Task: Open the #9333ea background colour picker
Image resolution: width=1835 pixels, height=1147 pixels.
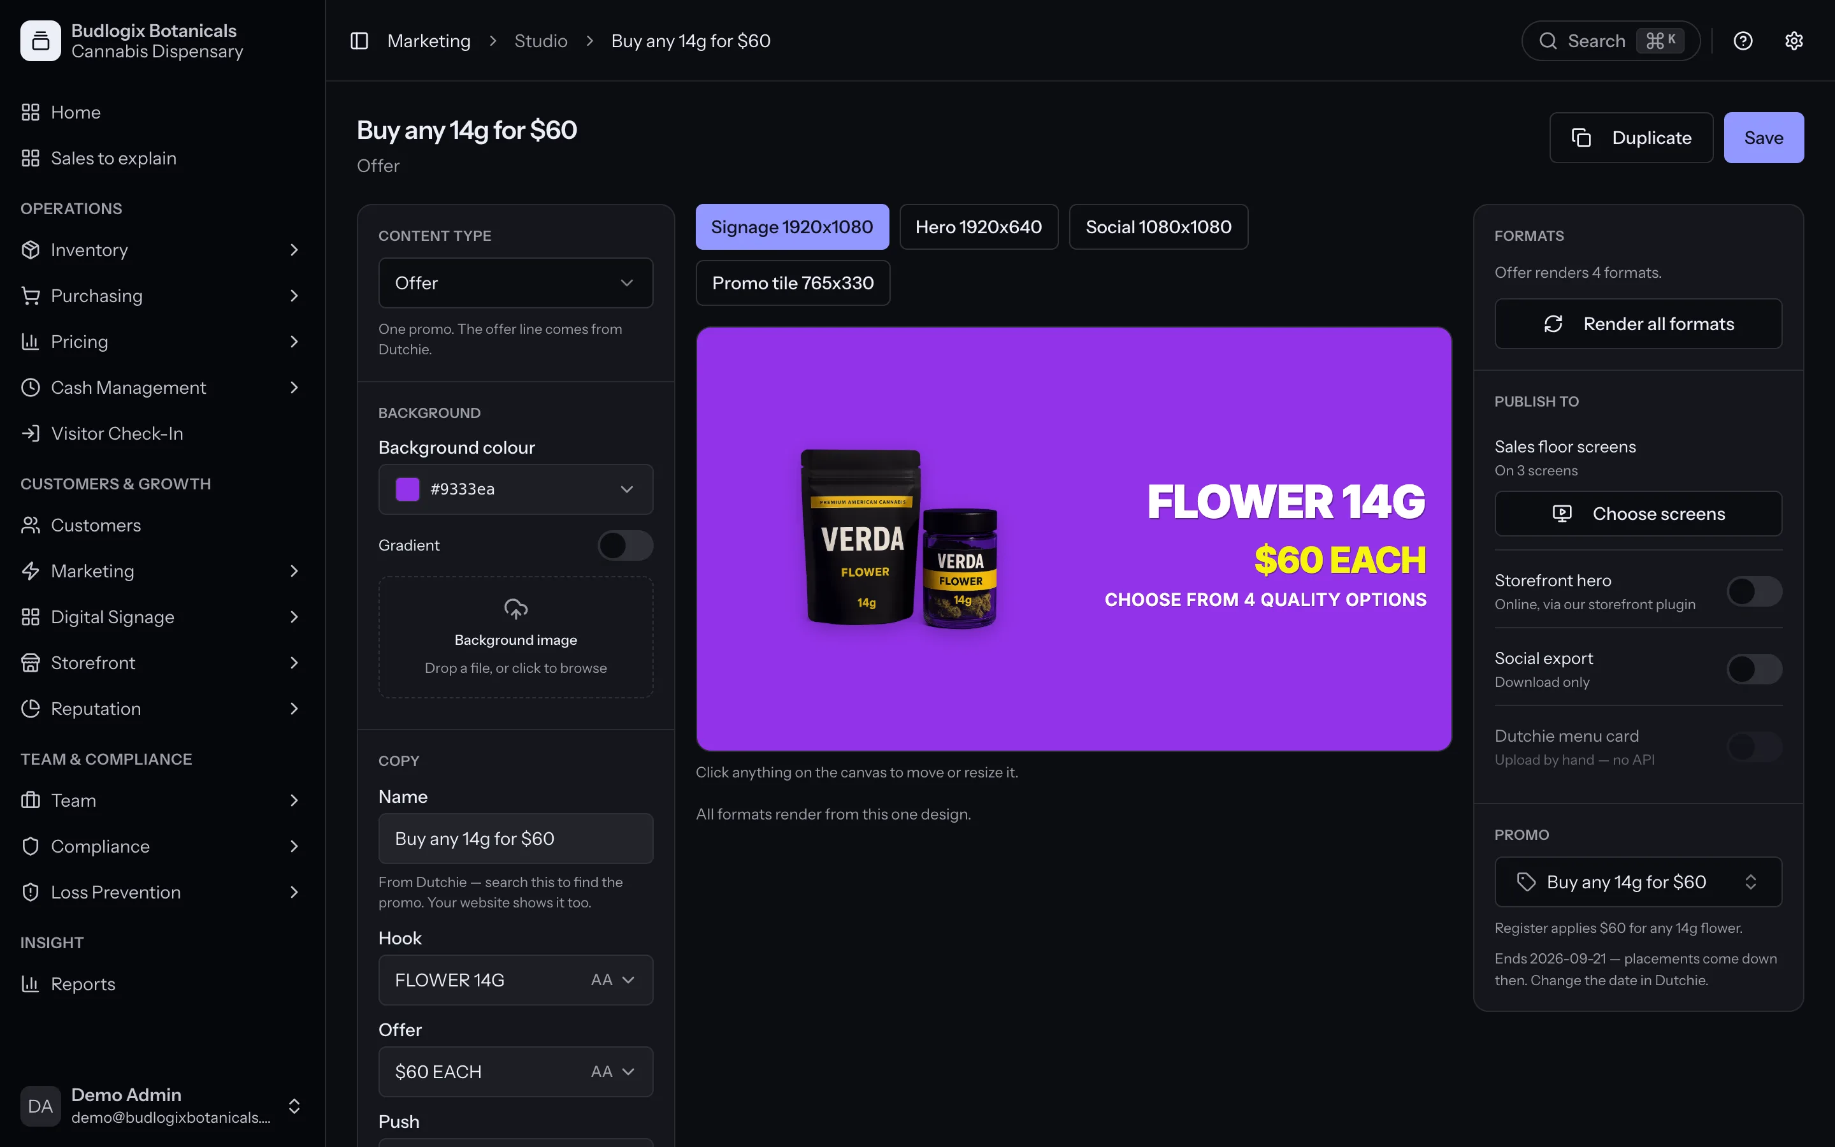Action: 515,489
